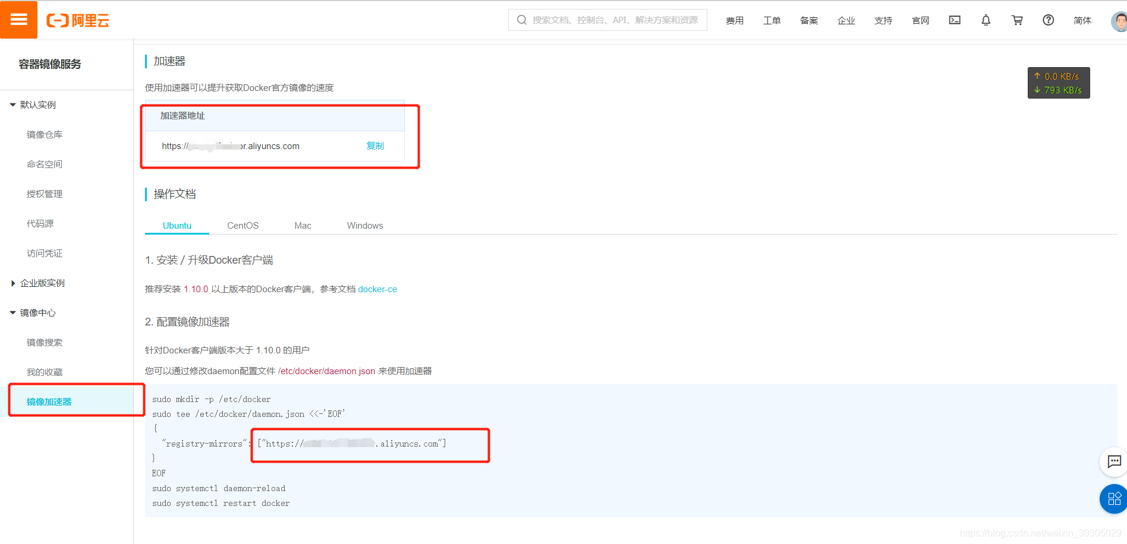
Task: Open the blue apps grid floating button
Action: (1114, 499)
